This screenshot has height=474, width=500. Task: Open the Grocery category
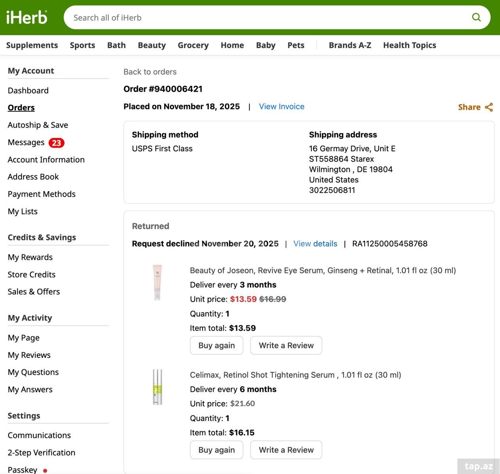pos(193,45)
